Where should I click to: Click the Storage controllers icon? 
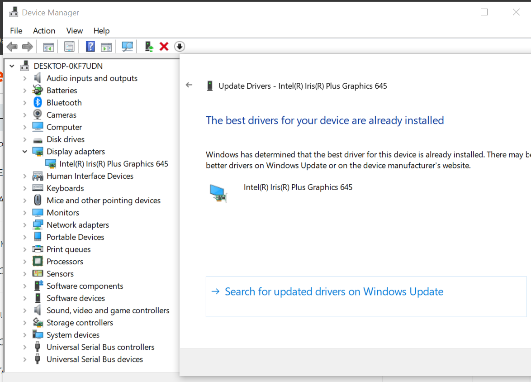coord(38,322)
